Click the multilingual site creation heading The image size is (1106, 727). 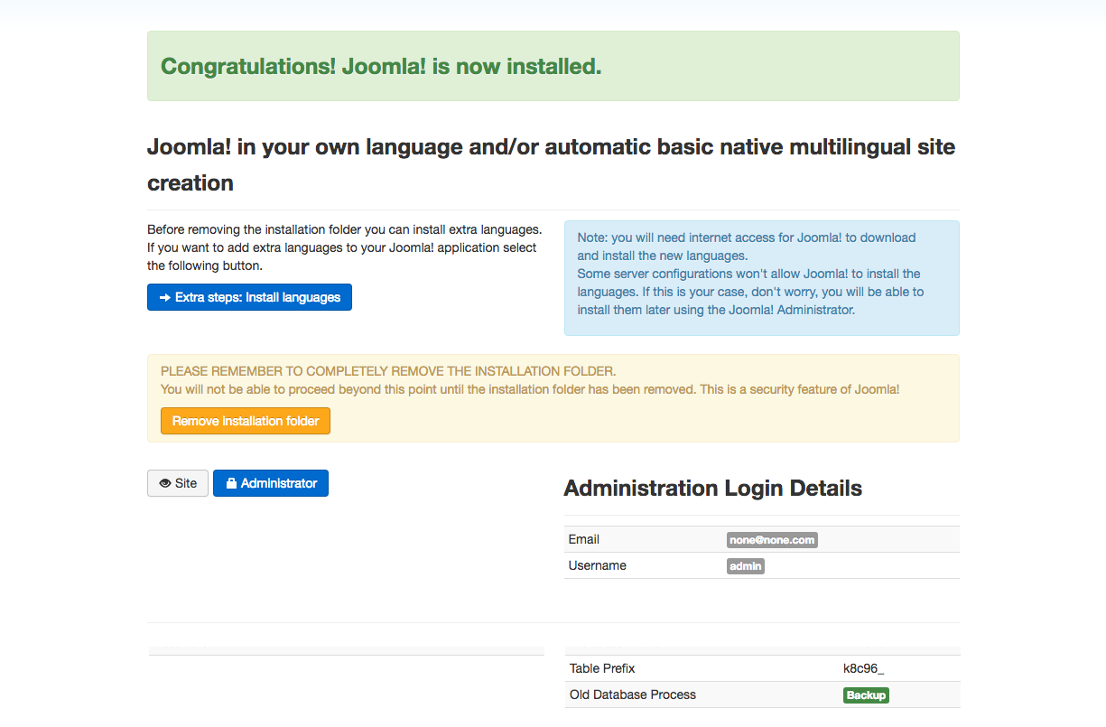click(551, 164)
